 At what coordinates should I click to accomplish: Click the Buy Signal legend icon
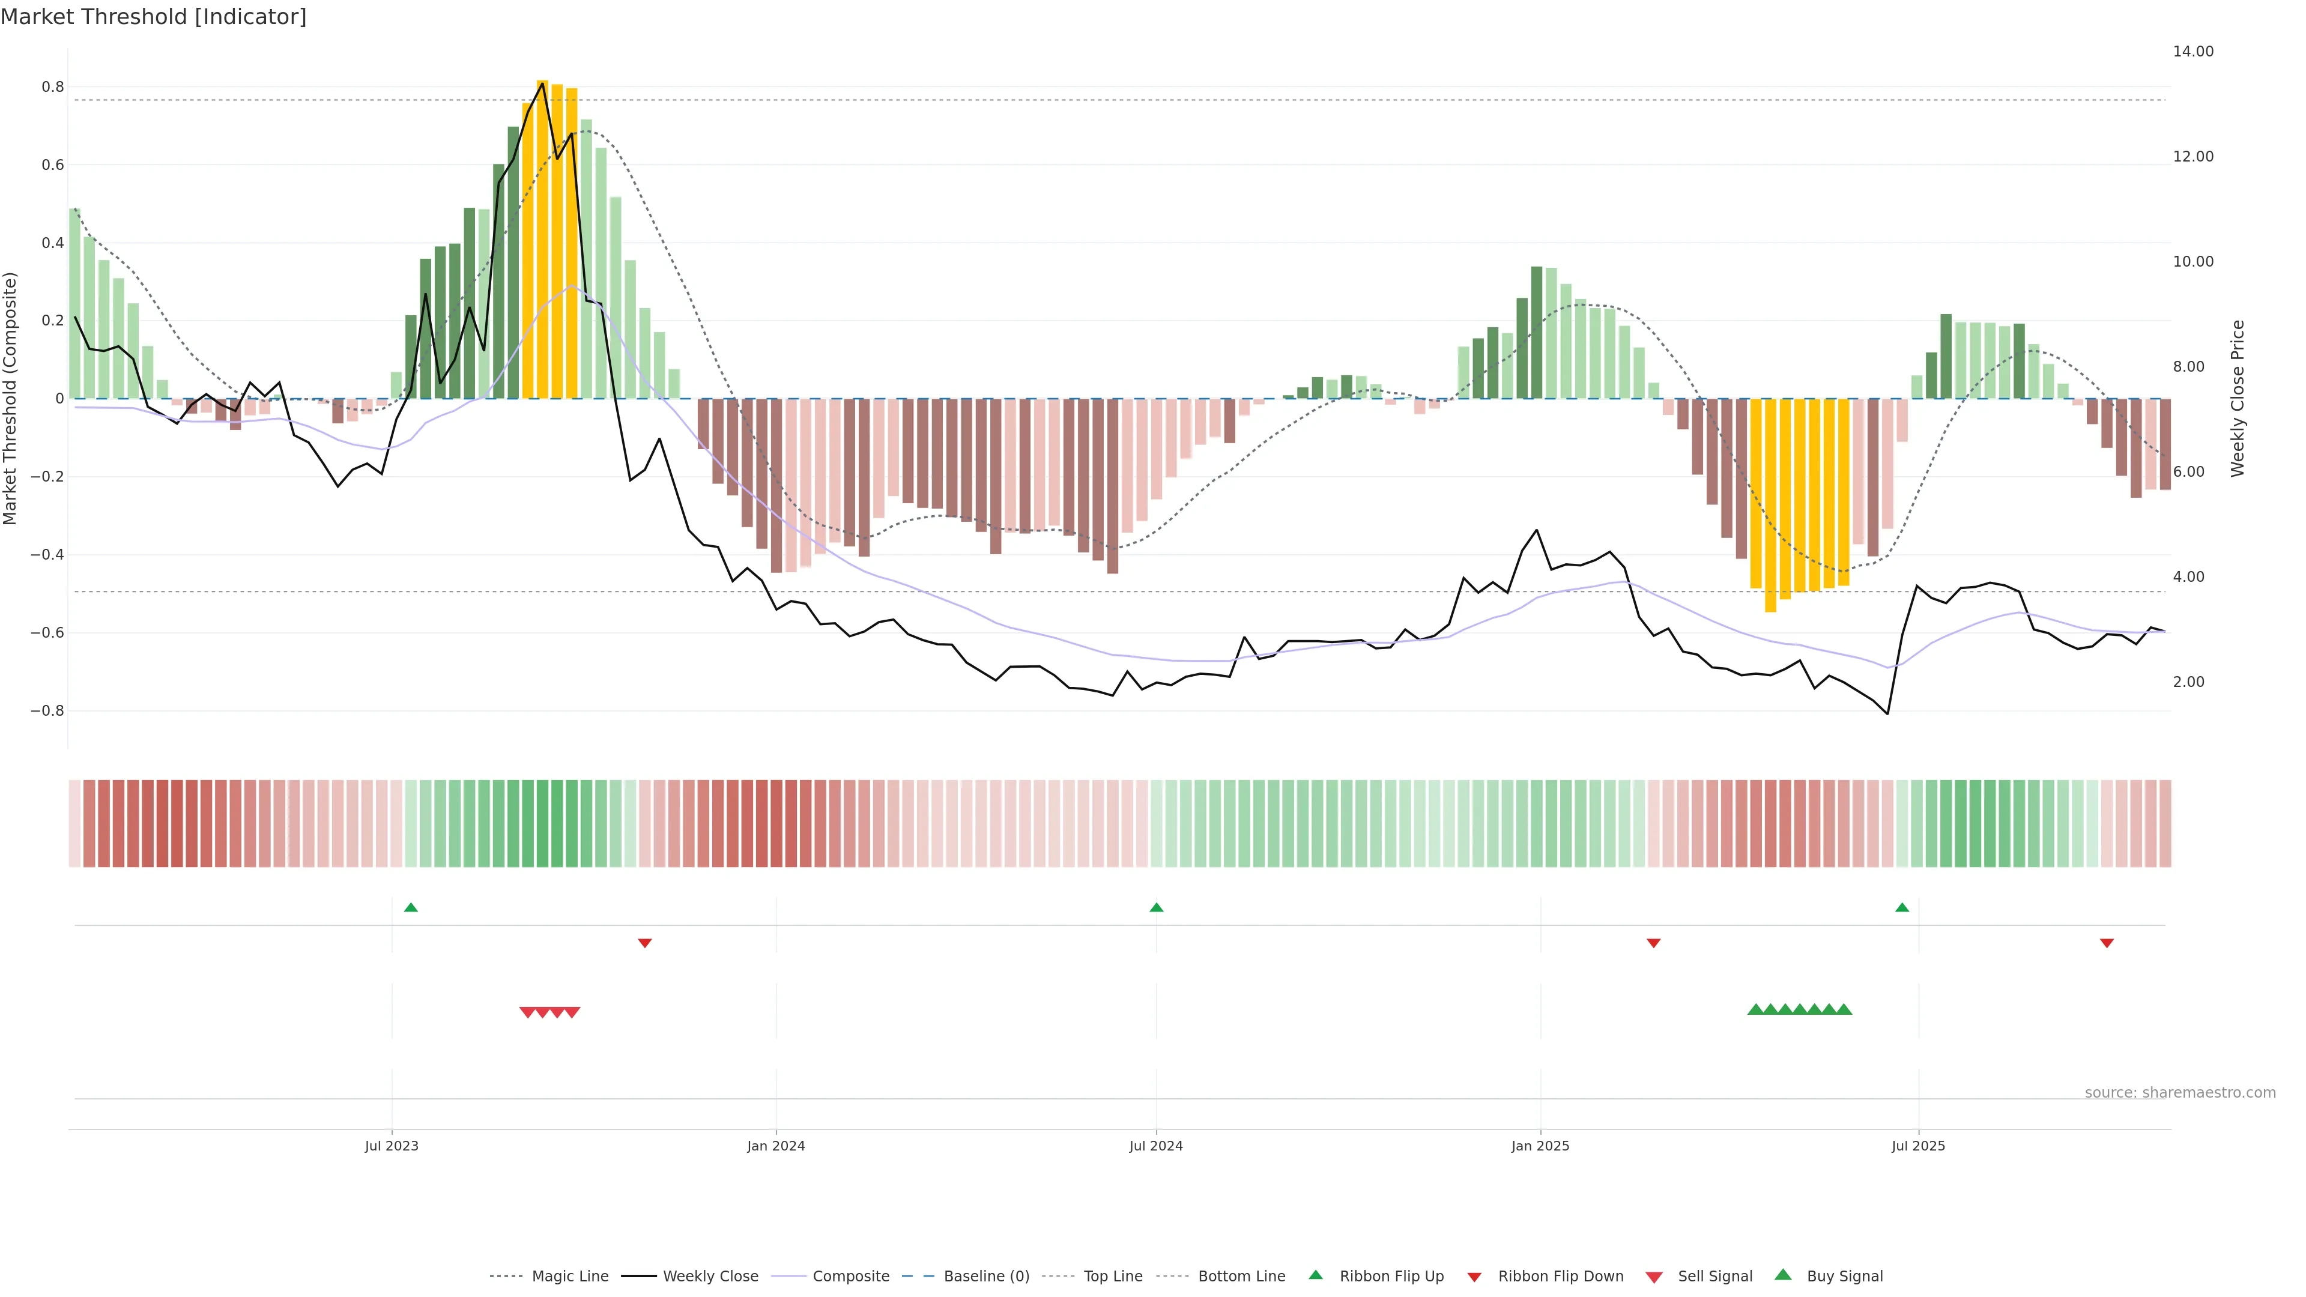pyautogui.click(x=1782, y=1275)
